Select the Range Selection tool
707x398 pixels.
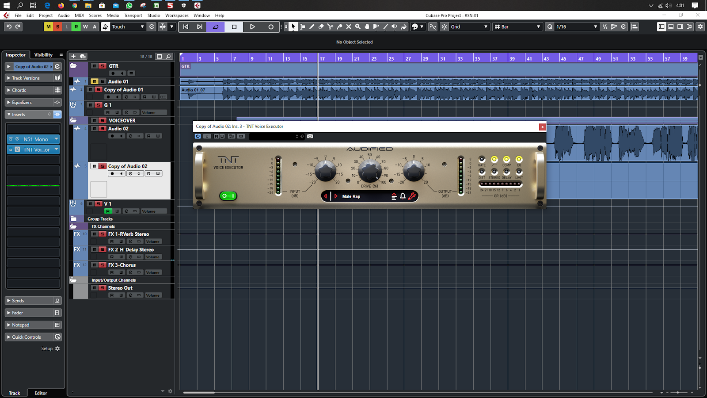(x=302, y=27)
